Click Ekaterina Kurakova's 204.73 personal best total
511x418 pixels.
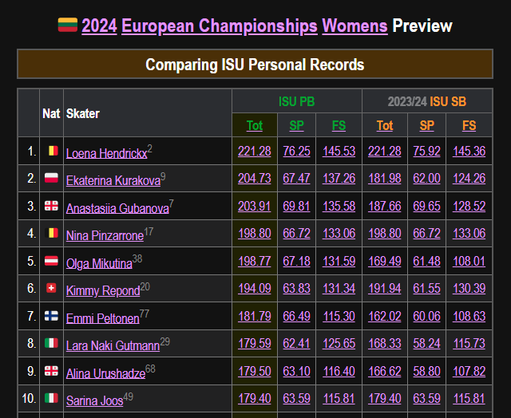pyautogui.click(x=255, y=179)
